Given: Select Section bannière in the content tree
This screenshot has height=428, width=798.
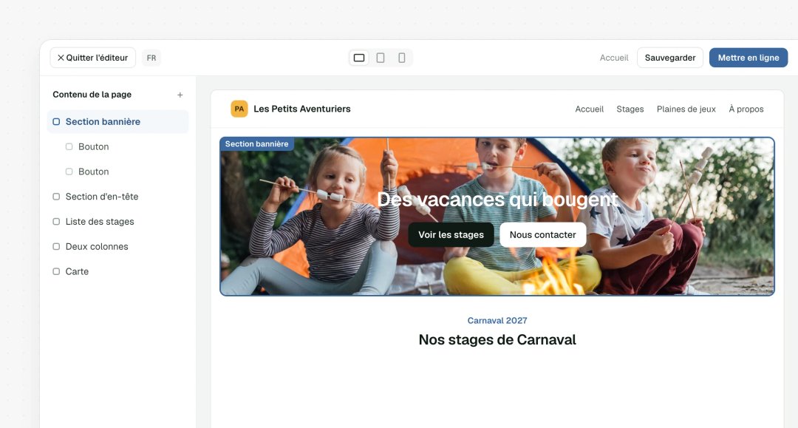Looking at the screenshot, I should pyautogui.click(x=117, y=122).
